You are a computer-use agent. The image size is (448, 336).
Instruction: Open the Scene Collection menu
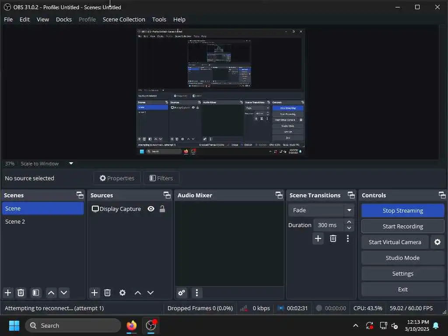pos(124,19)
